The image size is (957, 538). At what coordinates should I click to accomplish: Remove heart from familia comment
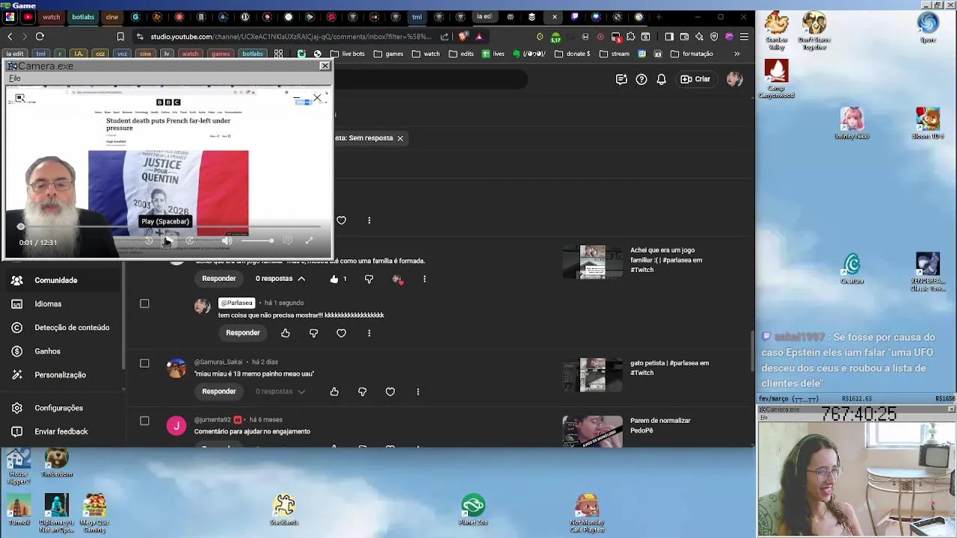pyautogui.click(x=398, y=279)
